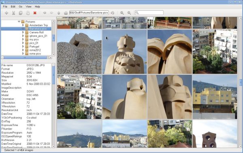Open the Edit menu
The image size is (243, 153).
click(13, 6)
